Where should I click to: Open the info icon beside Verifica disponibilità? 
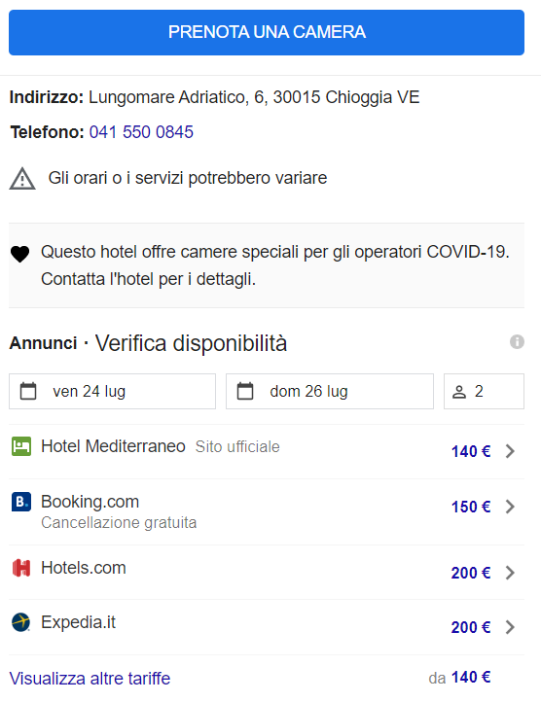[517, 342]
